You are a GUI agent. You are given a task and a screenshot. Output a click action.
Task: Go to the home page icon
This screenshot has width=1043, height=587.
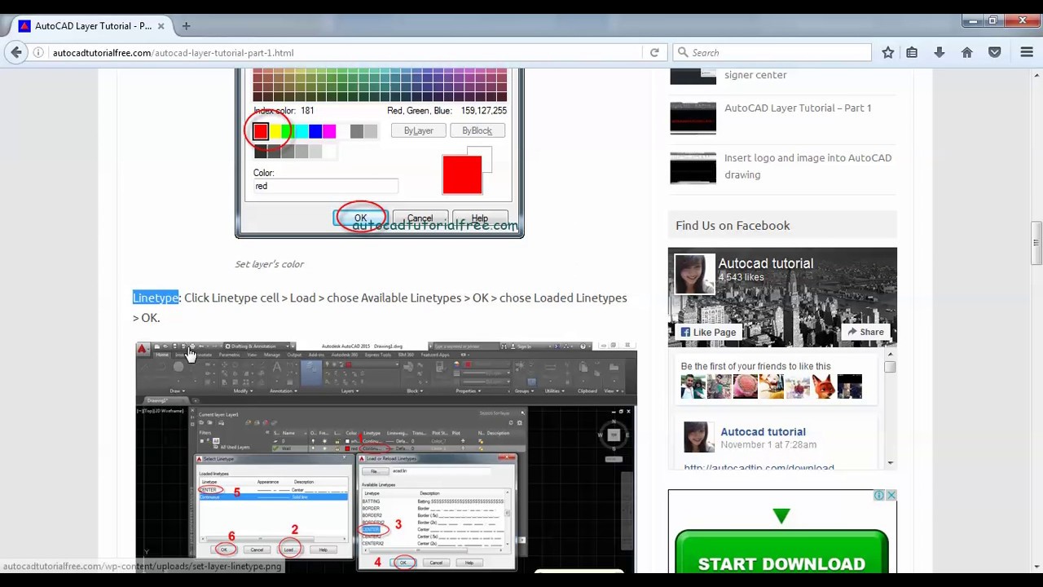[x=967, y=52]
